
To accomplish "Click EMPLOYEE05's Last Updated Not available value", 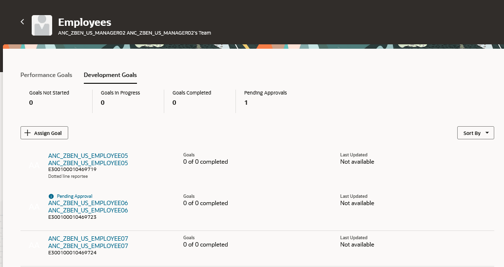I will [357, 162].
